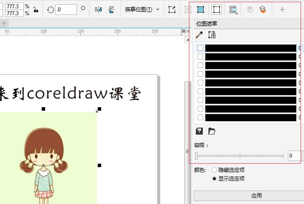304x204 pixels.
Task: Click the mirror horizontally icon in the toolbar
Action: [98, 10]
